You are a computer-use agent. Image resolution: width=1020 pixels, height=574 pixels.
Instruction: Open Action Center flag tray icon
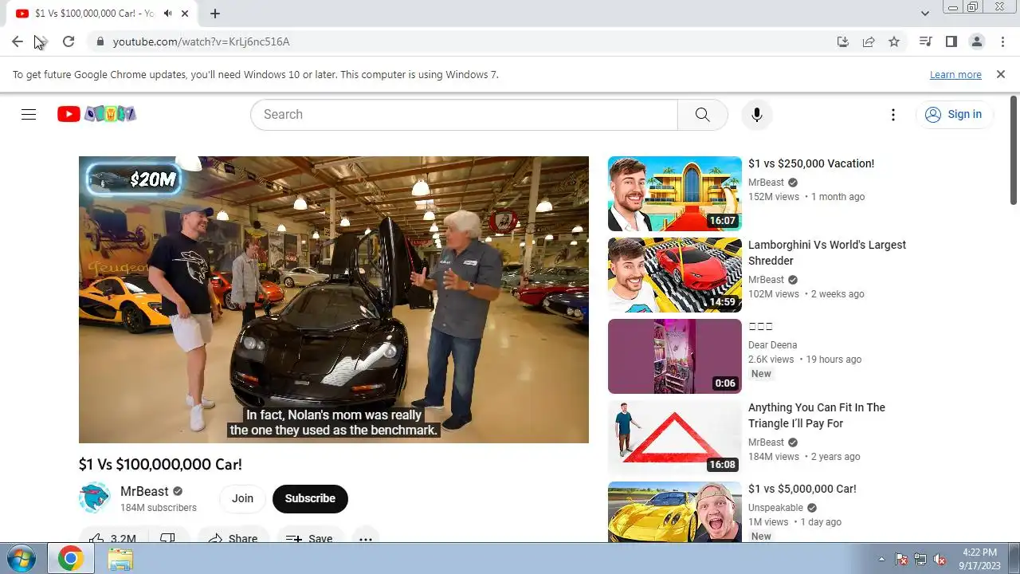coord(901,559)
